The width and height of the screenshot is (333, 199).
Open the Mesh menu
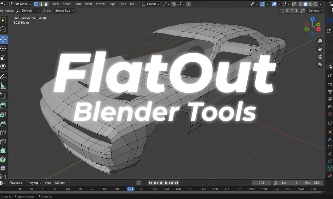[88, 4]
